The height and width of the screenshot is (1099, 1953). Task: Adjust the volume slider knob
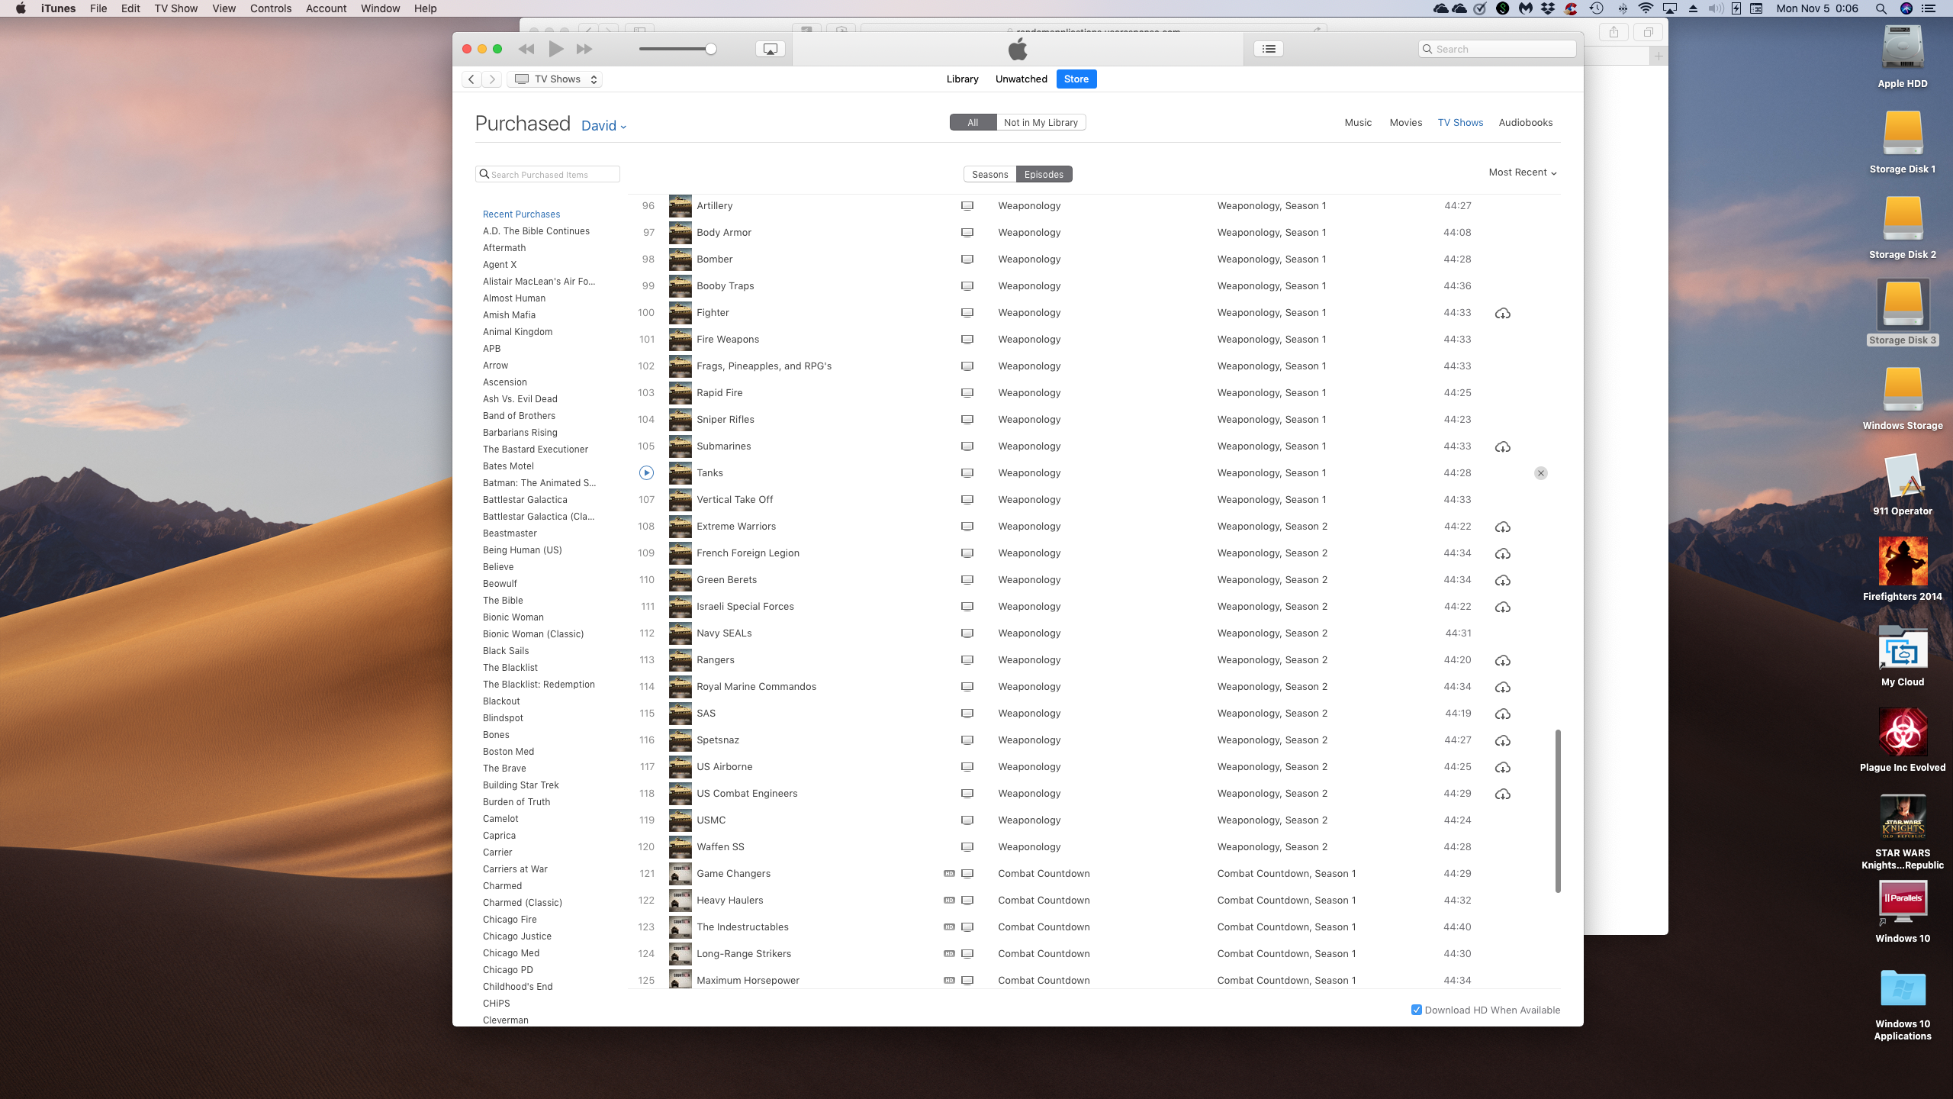tap(710, 49)
